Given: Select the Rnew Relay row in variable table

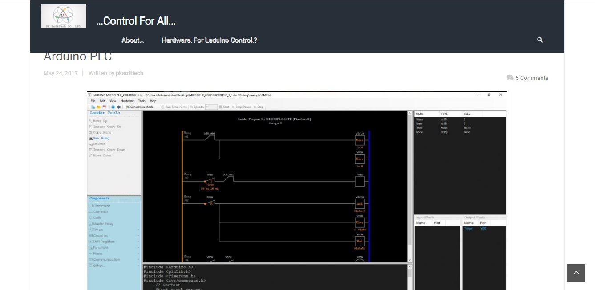Looking at the screenshot, I should [460, 132].
